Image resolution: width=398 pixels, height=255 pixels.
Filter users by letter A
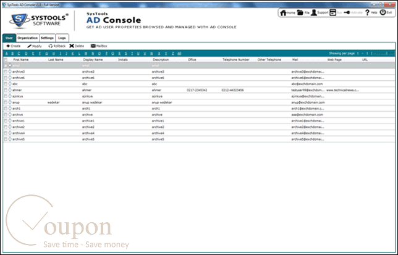click(7, 53)
